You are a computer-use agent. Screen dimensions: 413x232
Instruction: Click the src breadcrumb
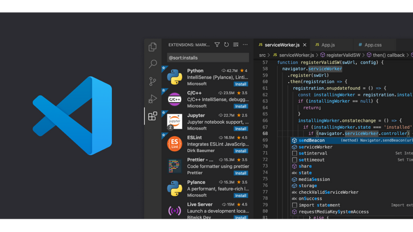262,55
